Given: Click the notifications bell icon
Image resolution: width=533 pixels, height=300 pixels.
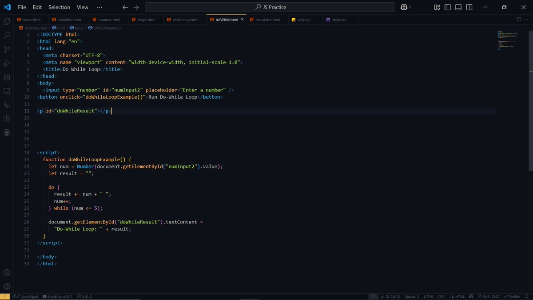Looking at the screenshot, I should [x=526, y=296].
